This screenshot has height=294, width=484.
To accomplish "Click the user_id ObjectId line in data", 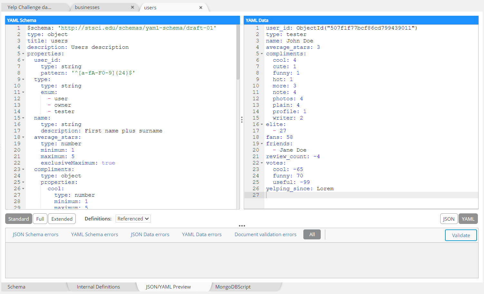I will [x=341, y=28].
